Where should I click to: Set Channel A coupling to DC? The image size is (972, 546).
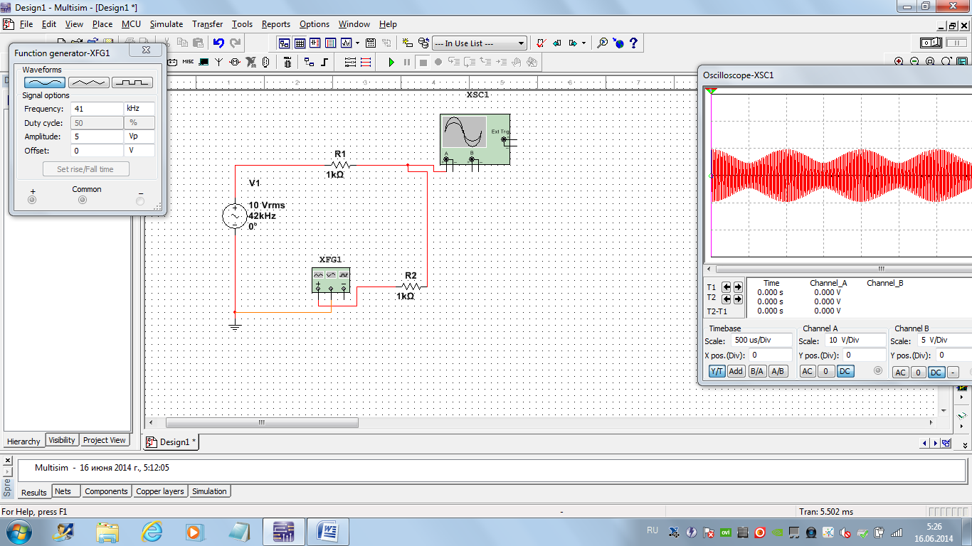click(x=845, y=371)
